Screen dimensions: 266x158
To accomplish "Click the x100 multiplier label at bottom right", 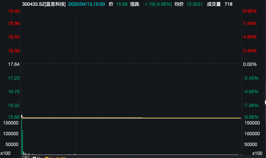I will [257, 153].
